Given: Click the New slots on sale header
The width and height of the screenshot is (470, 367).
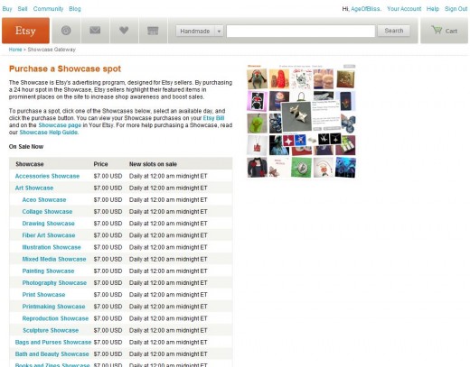Looking at the screenshot, I should pyautogui.click(x=153, y=164).
